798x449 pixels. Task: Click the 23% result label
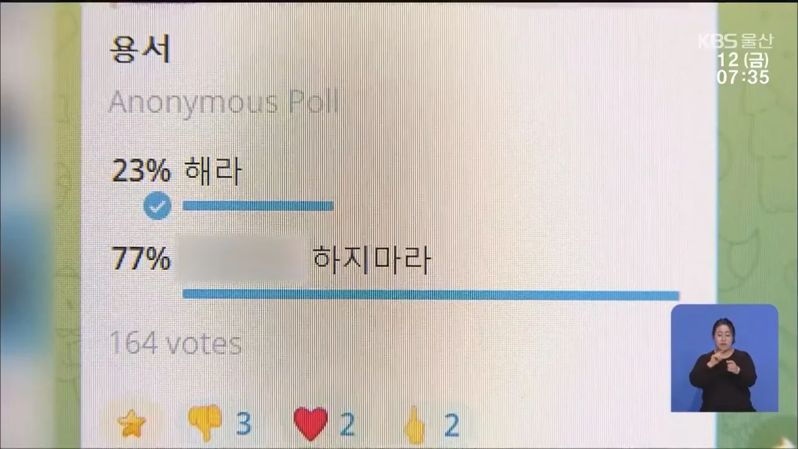tap(141, 170)
